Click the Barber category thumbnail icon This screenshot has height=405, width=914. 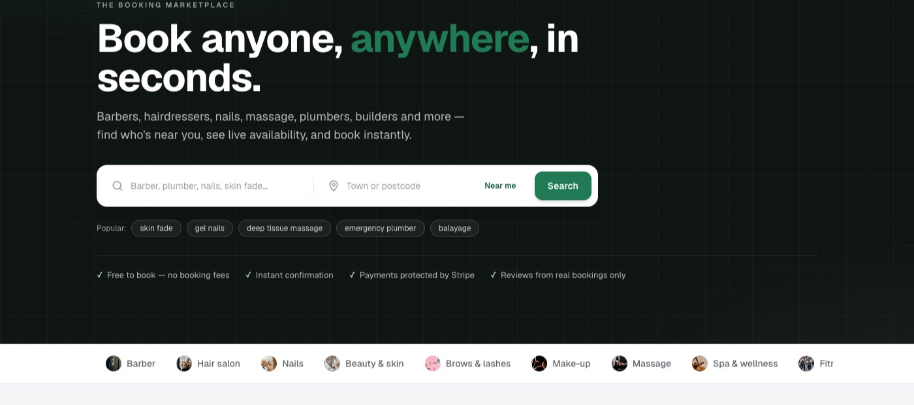[x=114, y=363]
